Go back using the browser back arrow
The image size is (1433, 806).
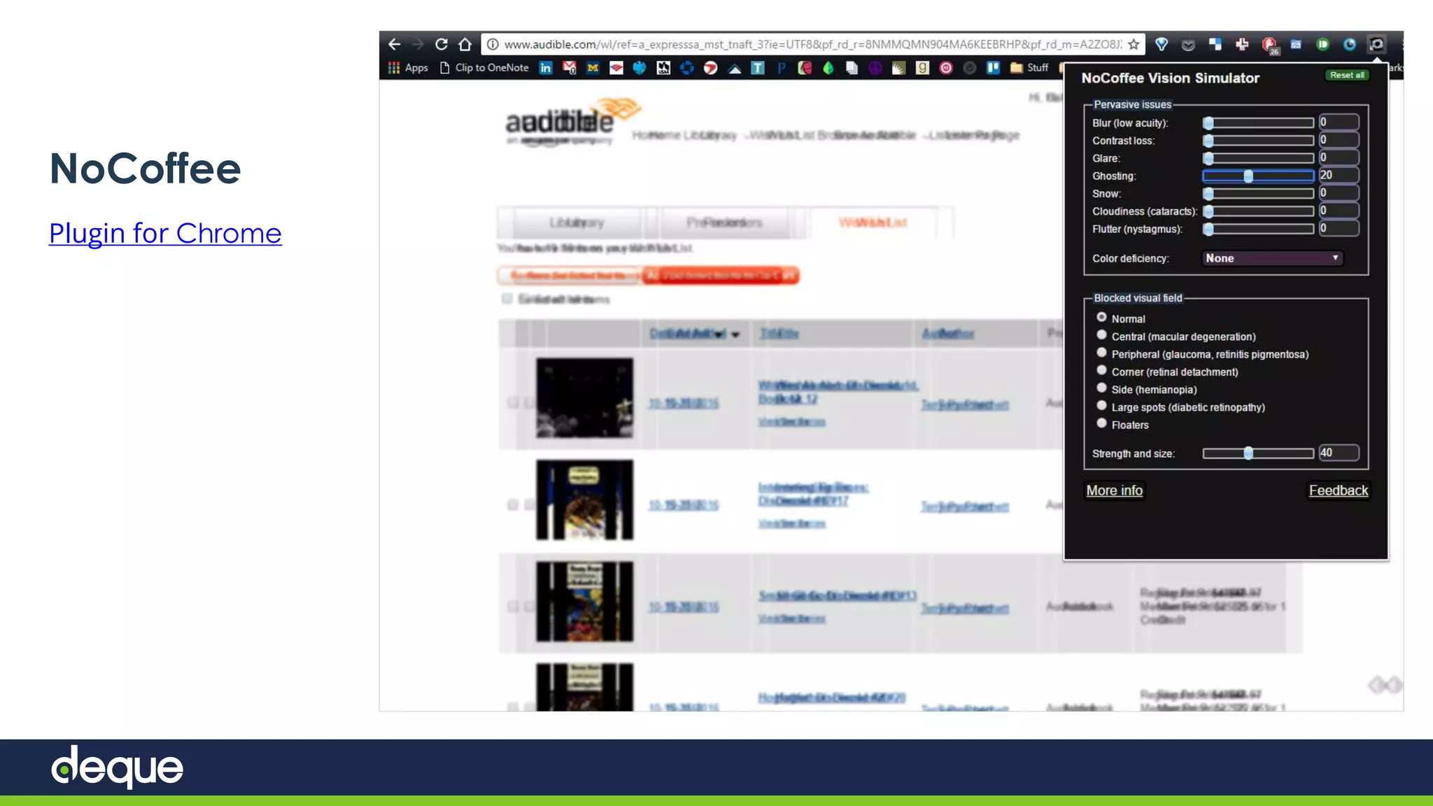395,44
